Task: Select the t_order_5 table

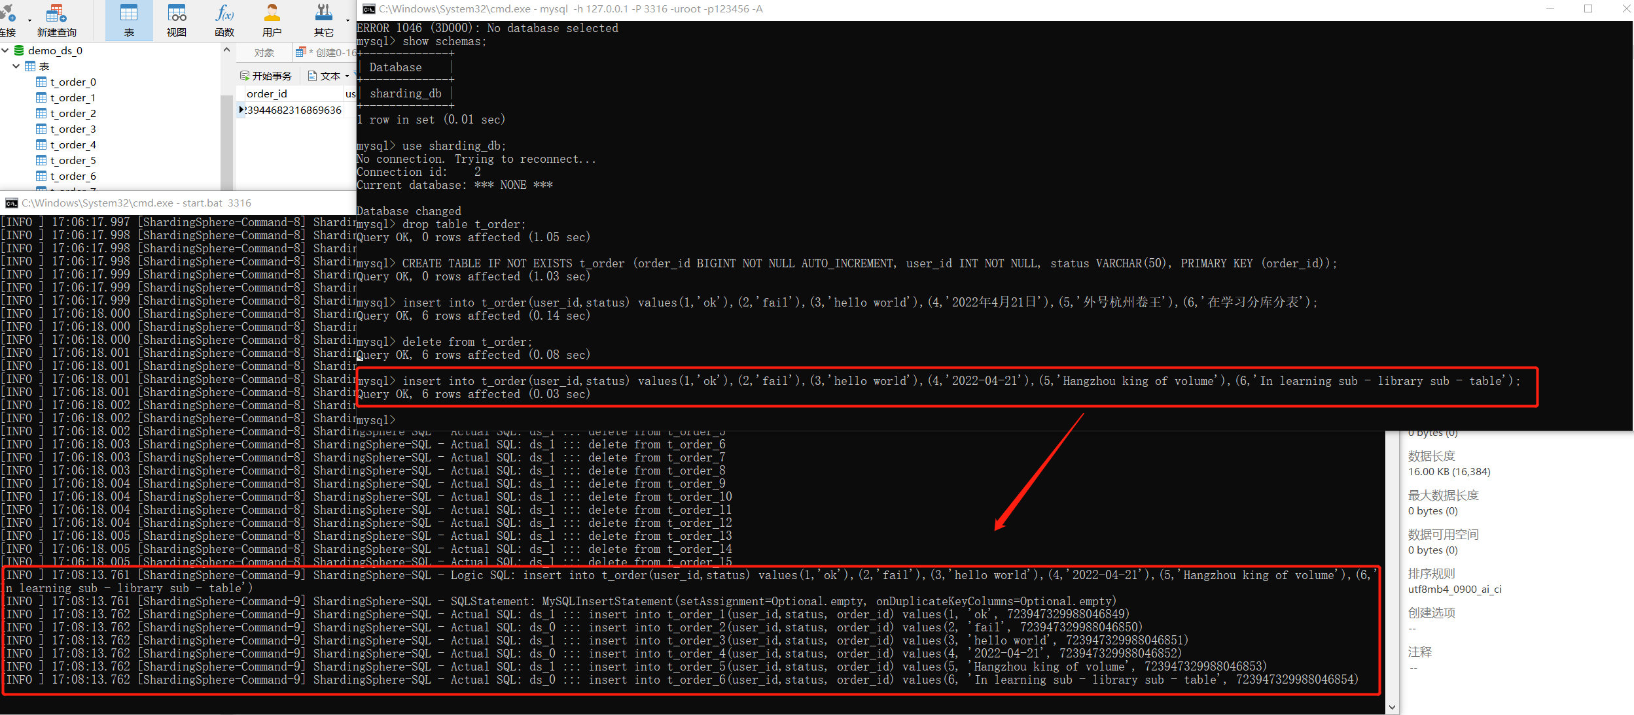Action: click(x=74, y=160)
